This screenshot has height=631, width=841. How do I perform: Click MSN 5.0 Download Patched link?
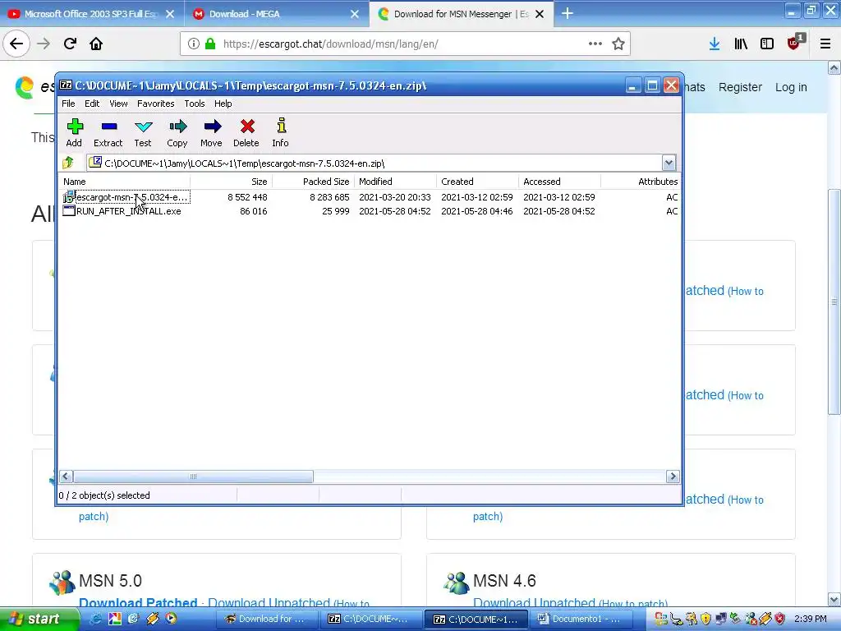click(x=138, y=602)
